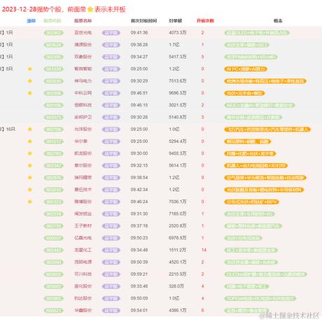Click the star in the title line
Image resolution: width=322 pixels, height=322 pixels.
tap(90, 9)
